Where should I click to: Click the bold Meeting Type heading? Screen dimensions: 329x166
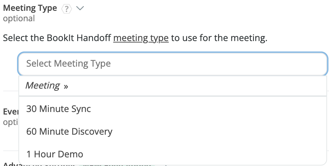pyautogui.click(x=30, y=8)
